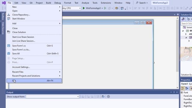Image resolution: width=192 pixels, height=108 pixels.
Task: Close the Output panel
Action: [177, 92]
